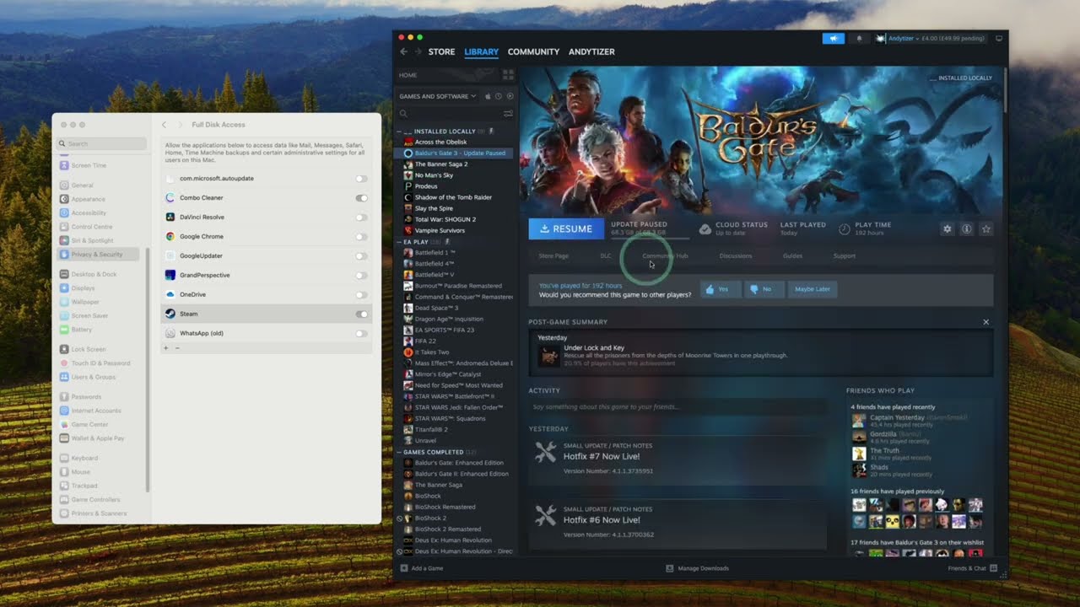The height and width of the screenshot is (607, 1080).
Task: Show ready-to-play games filter icon
Action: (510, 96)
